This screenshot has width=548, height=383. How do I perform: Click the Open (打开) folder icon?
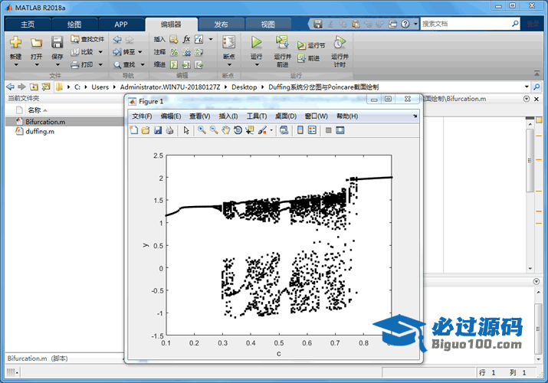pos(36,43)
